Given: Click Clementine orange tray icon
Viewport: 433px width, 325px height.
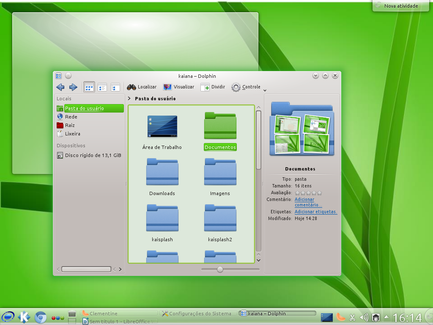Looking at the screenshot, I should click(341, 317).
